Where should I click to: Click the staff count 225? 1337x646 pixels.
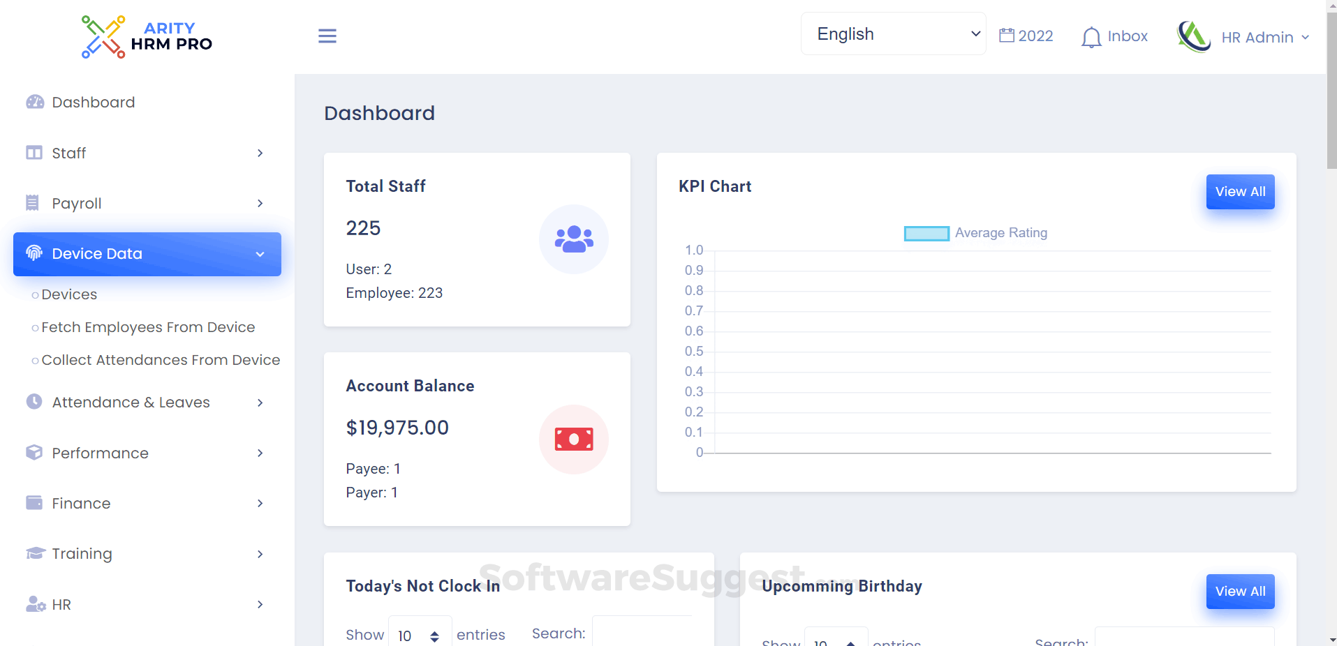[x=363, y=228]
